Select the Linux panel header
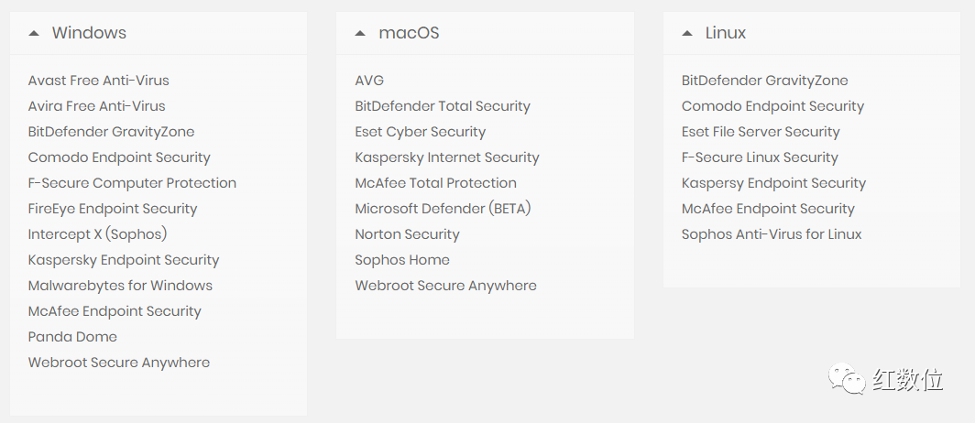The height and width of the screenshot is (423, 975). [x=726, y=33]
